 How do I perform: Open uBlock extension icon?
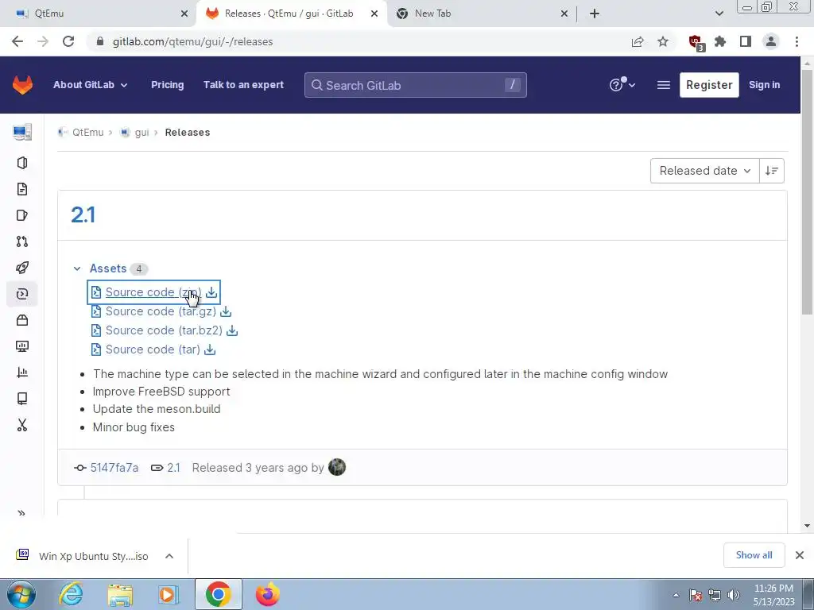(x=695, y=42)
